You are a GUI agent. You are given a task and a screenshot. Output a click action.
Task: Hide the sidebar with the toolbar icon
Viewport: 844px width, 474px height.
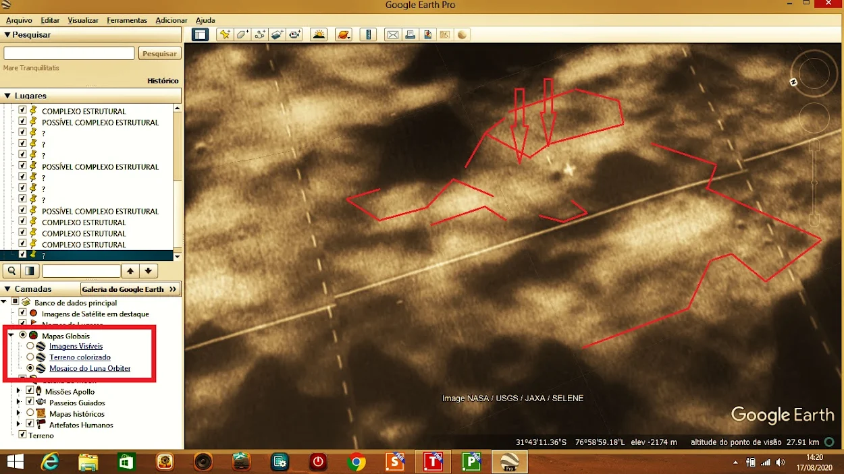point(200,34)
